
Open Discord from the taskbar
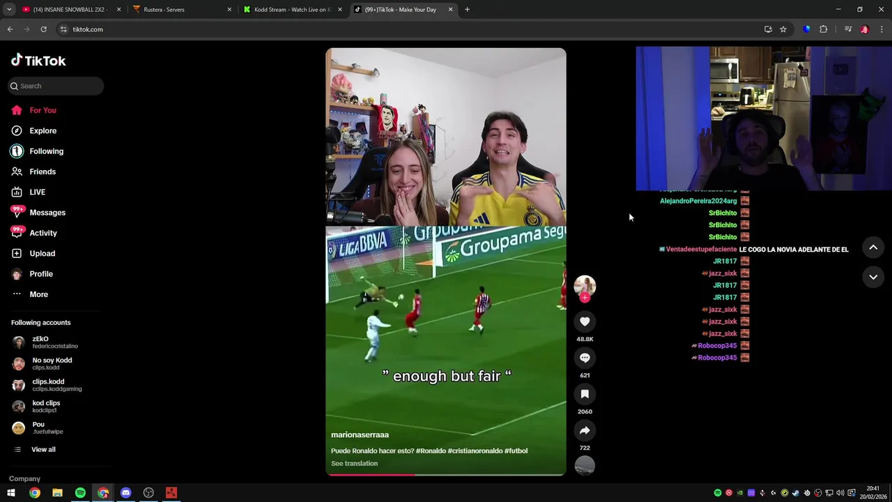pos(125,493)
